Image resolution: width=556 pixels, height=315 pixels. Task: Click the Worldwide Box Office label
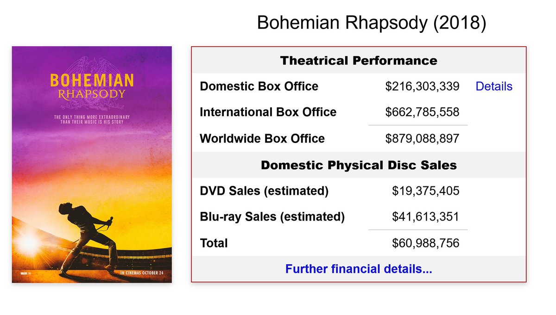point(262,138)
